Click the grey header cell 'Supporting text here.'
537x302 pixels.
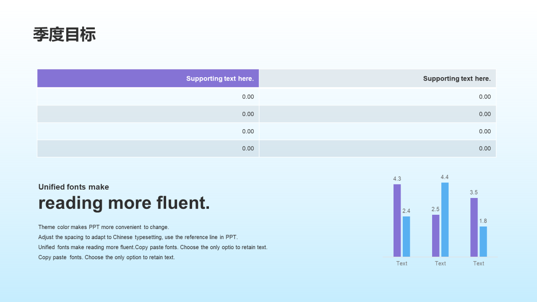point(378,78)
